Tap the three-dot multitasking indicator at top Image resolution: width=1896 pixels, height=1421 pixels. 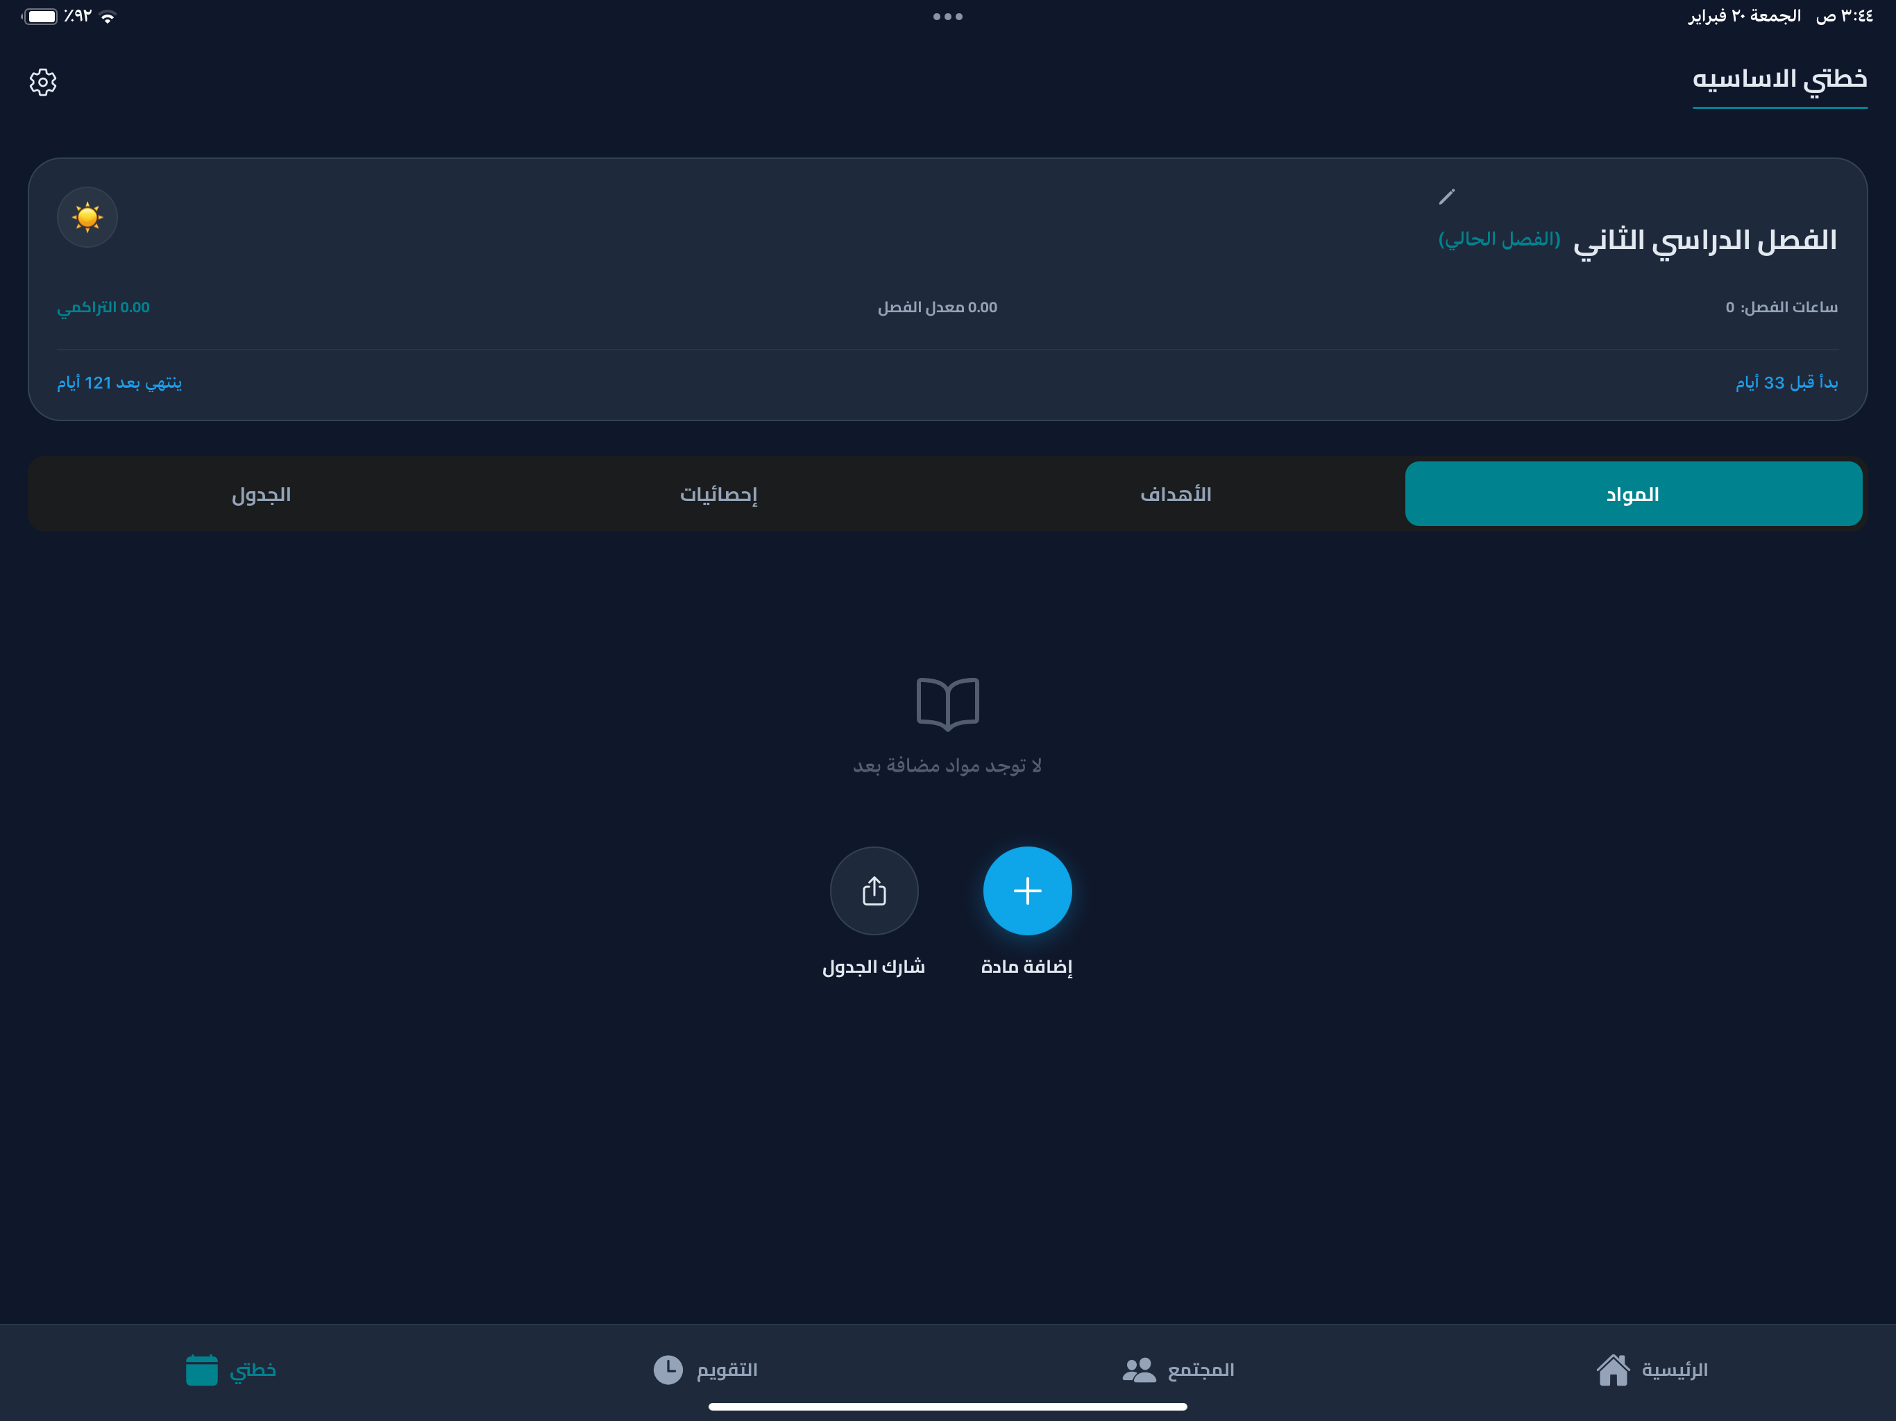coord(947,16)
